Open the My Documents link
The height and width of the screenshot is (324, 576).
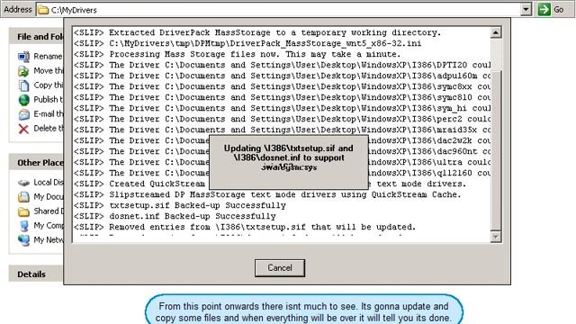click(49, 196)
